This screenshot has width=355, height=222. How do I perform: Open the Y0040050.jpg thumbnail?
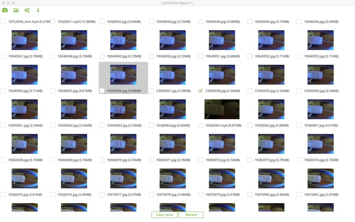[172, 75]
